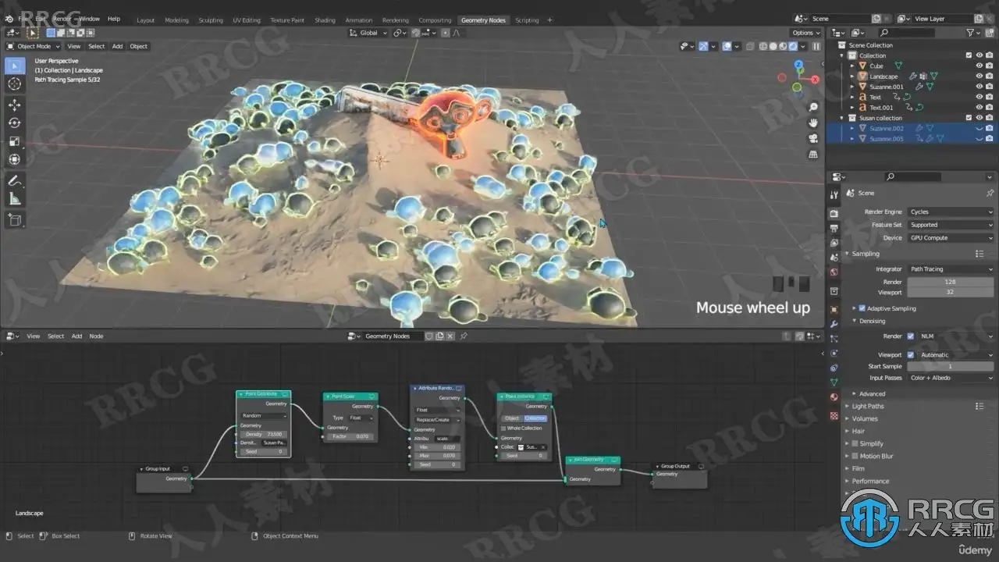Open the Output properties tab icon
This screenshot has height=562, width=999.
point(834,228)
